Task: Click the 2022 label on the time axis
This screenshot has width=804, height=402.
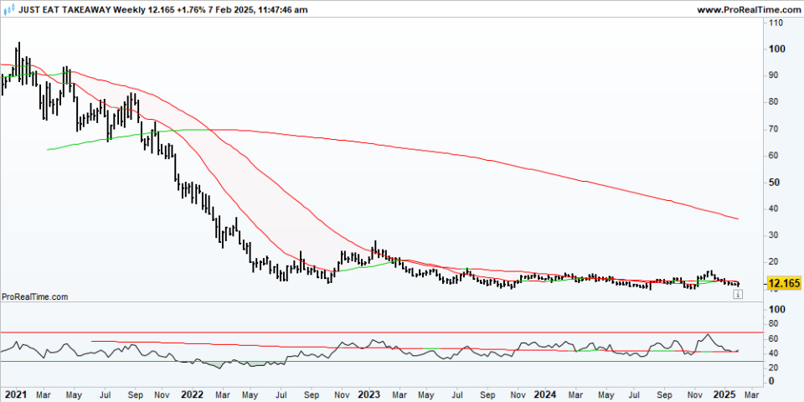Action: [x=193, y=394]
